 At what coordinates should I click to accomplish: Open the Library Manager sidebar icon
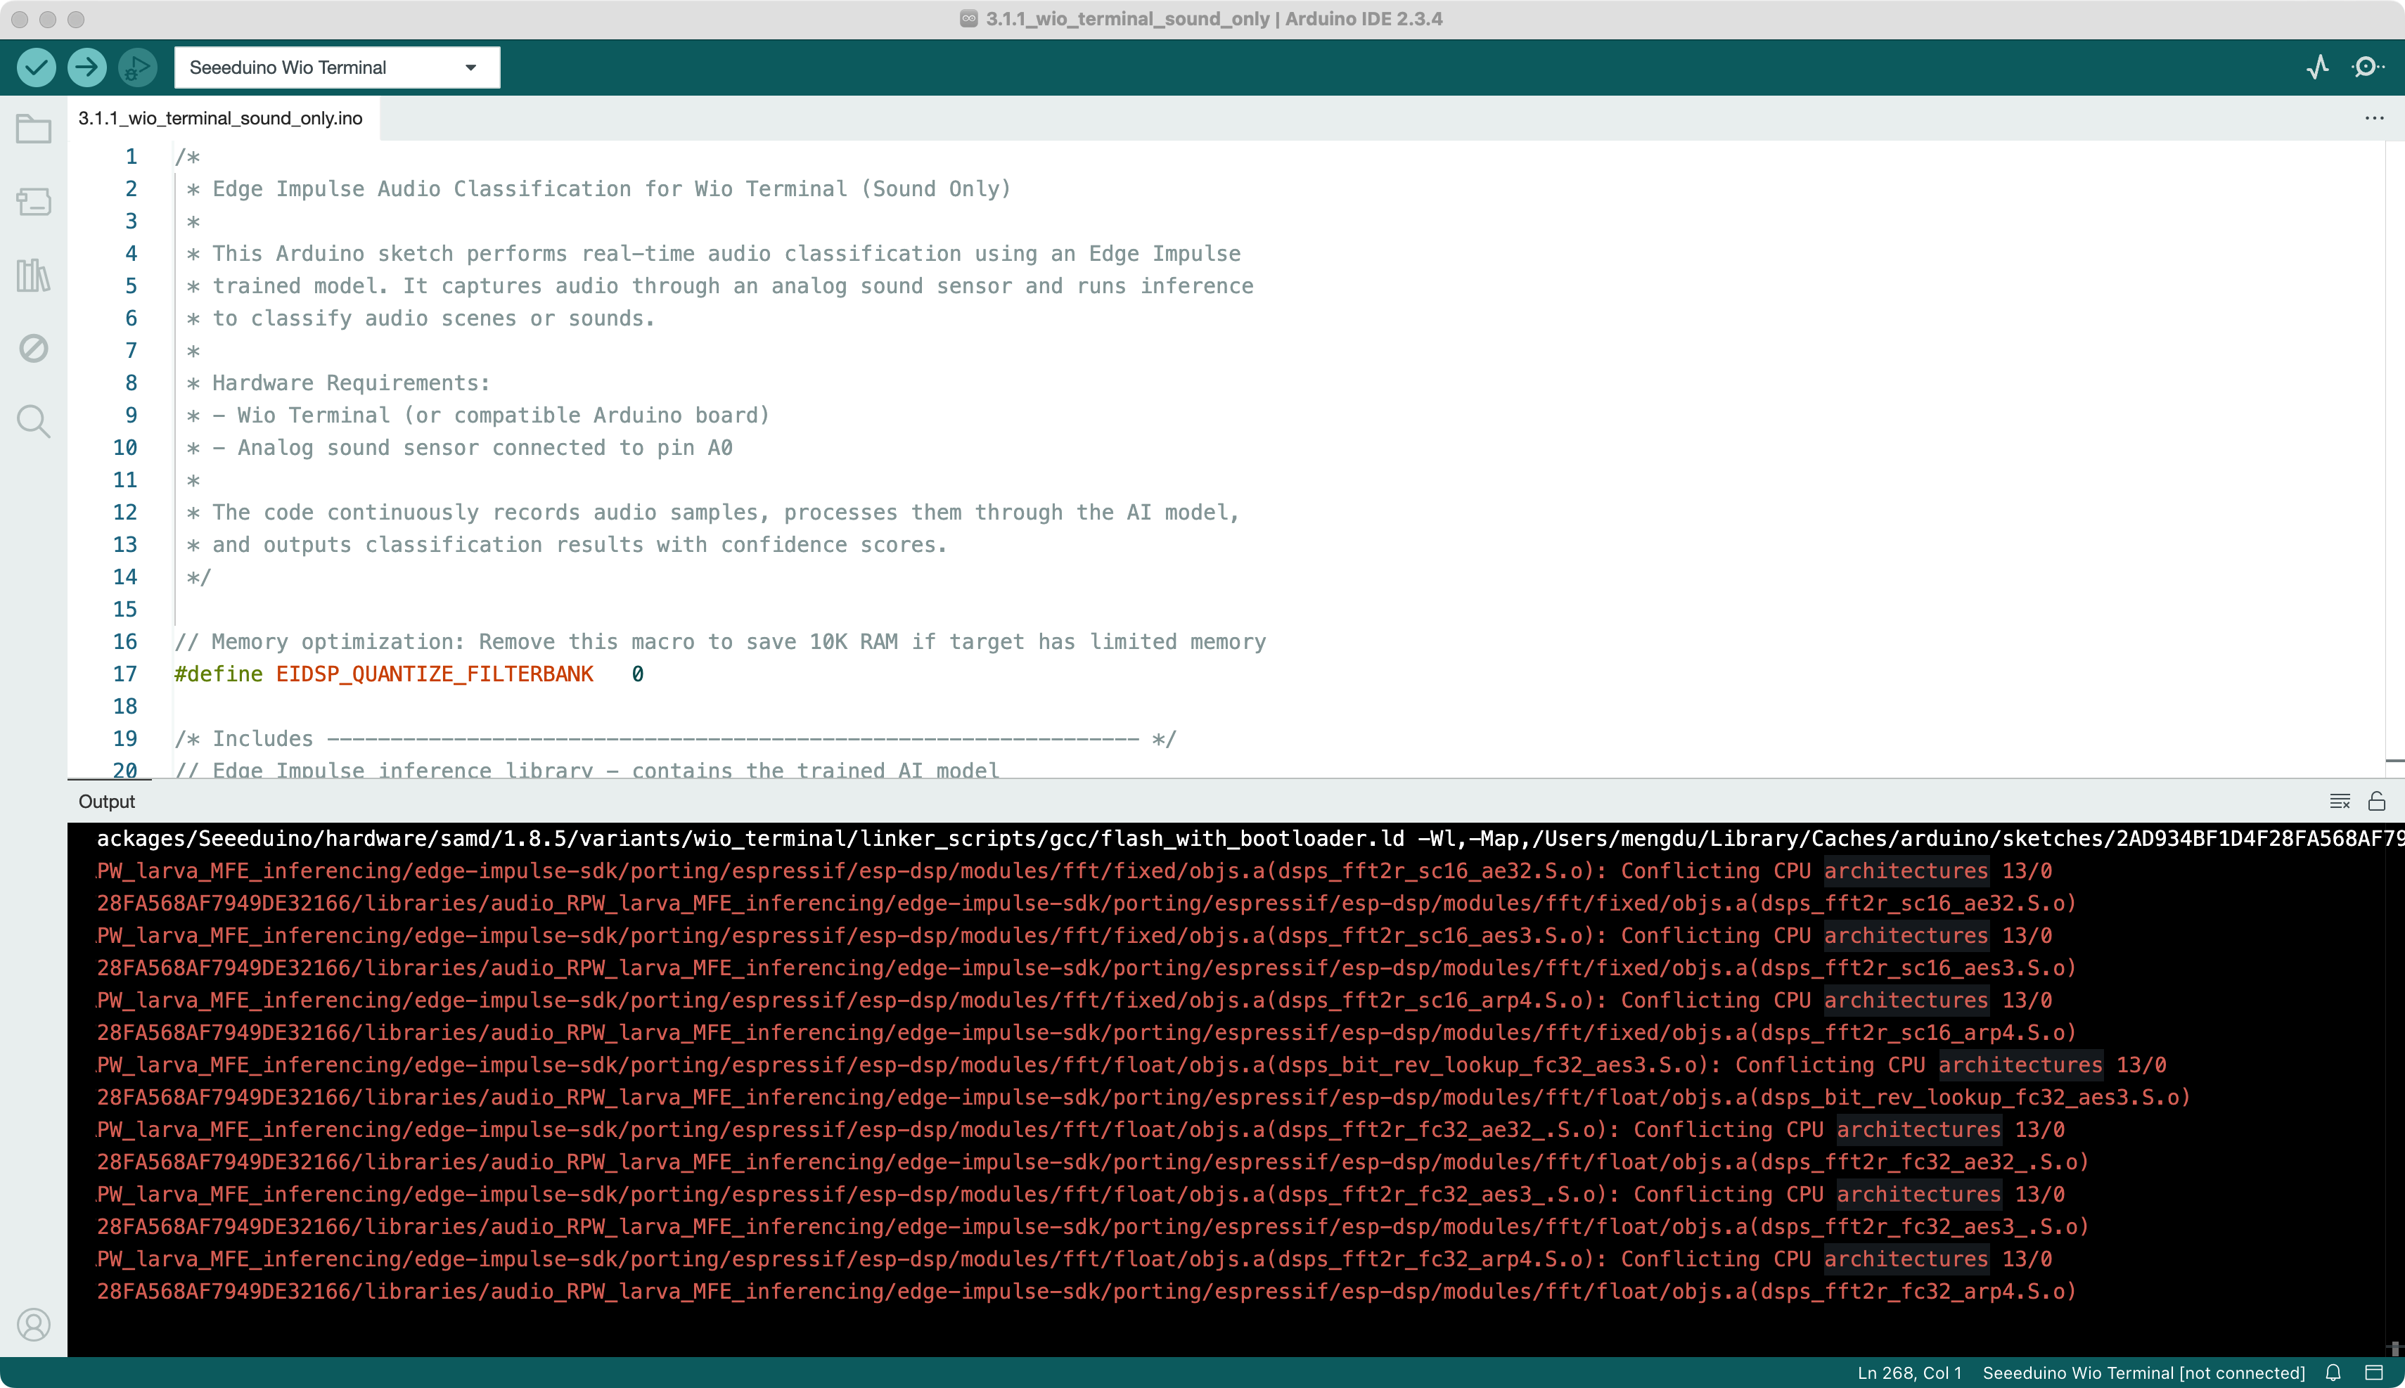33,276
